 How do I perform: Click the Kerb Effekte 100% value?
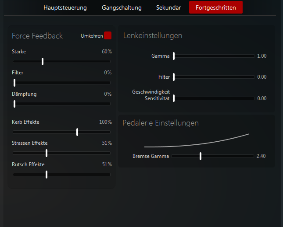tap(105, 122)
